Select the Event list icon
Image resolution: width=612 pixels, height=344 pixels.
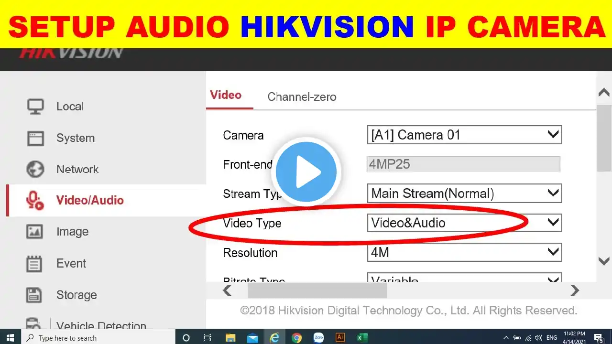click(x=34, y=263)
